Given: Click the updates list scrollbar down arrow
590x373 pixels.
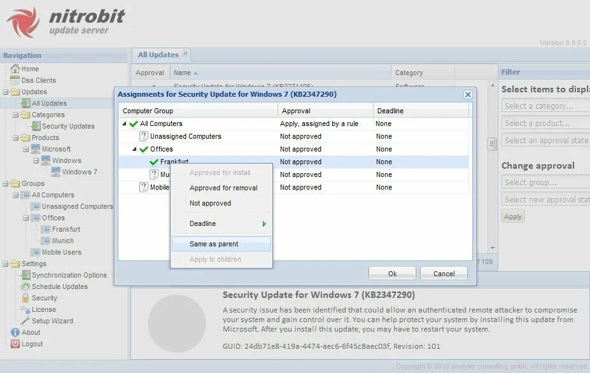Looking at the screenshot, I should pyautogui.click(x=493, y=248).
